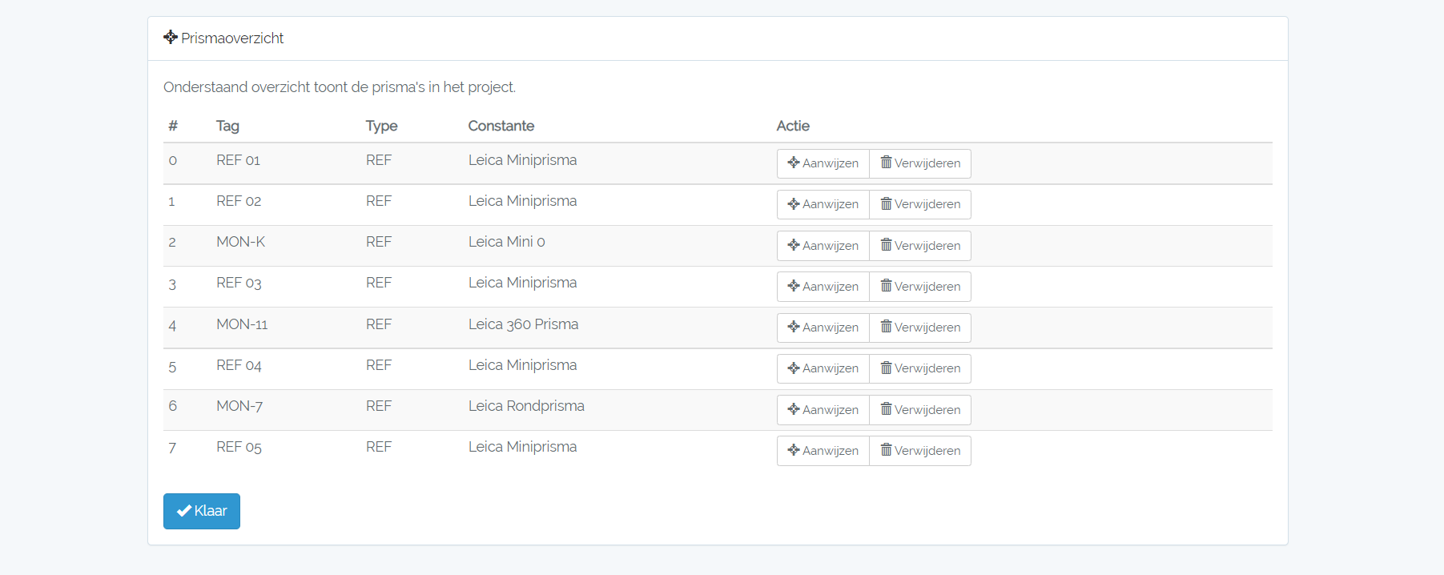Click the 'Type' column header

[x=382, y=126]
